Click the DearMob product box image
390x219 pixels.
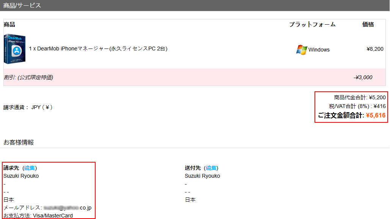click(15, 48)
